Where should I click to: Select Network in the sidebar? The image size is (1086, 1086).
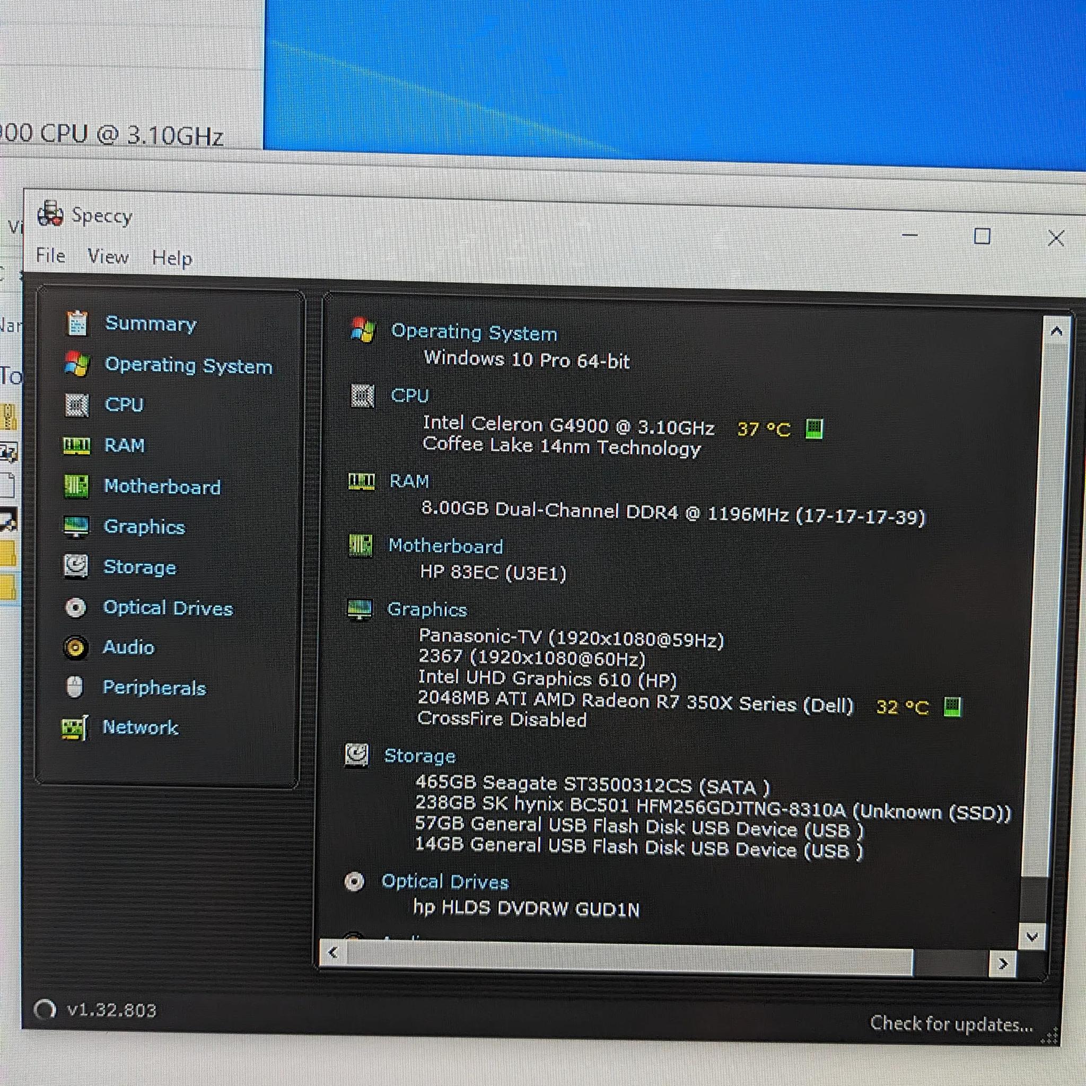pyautogui.click(x=141, y=728)
